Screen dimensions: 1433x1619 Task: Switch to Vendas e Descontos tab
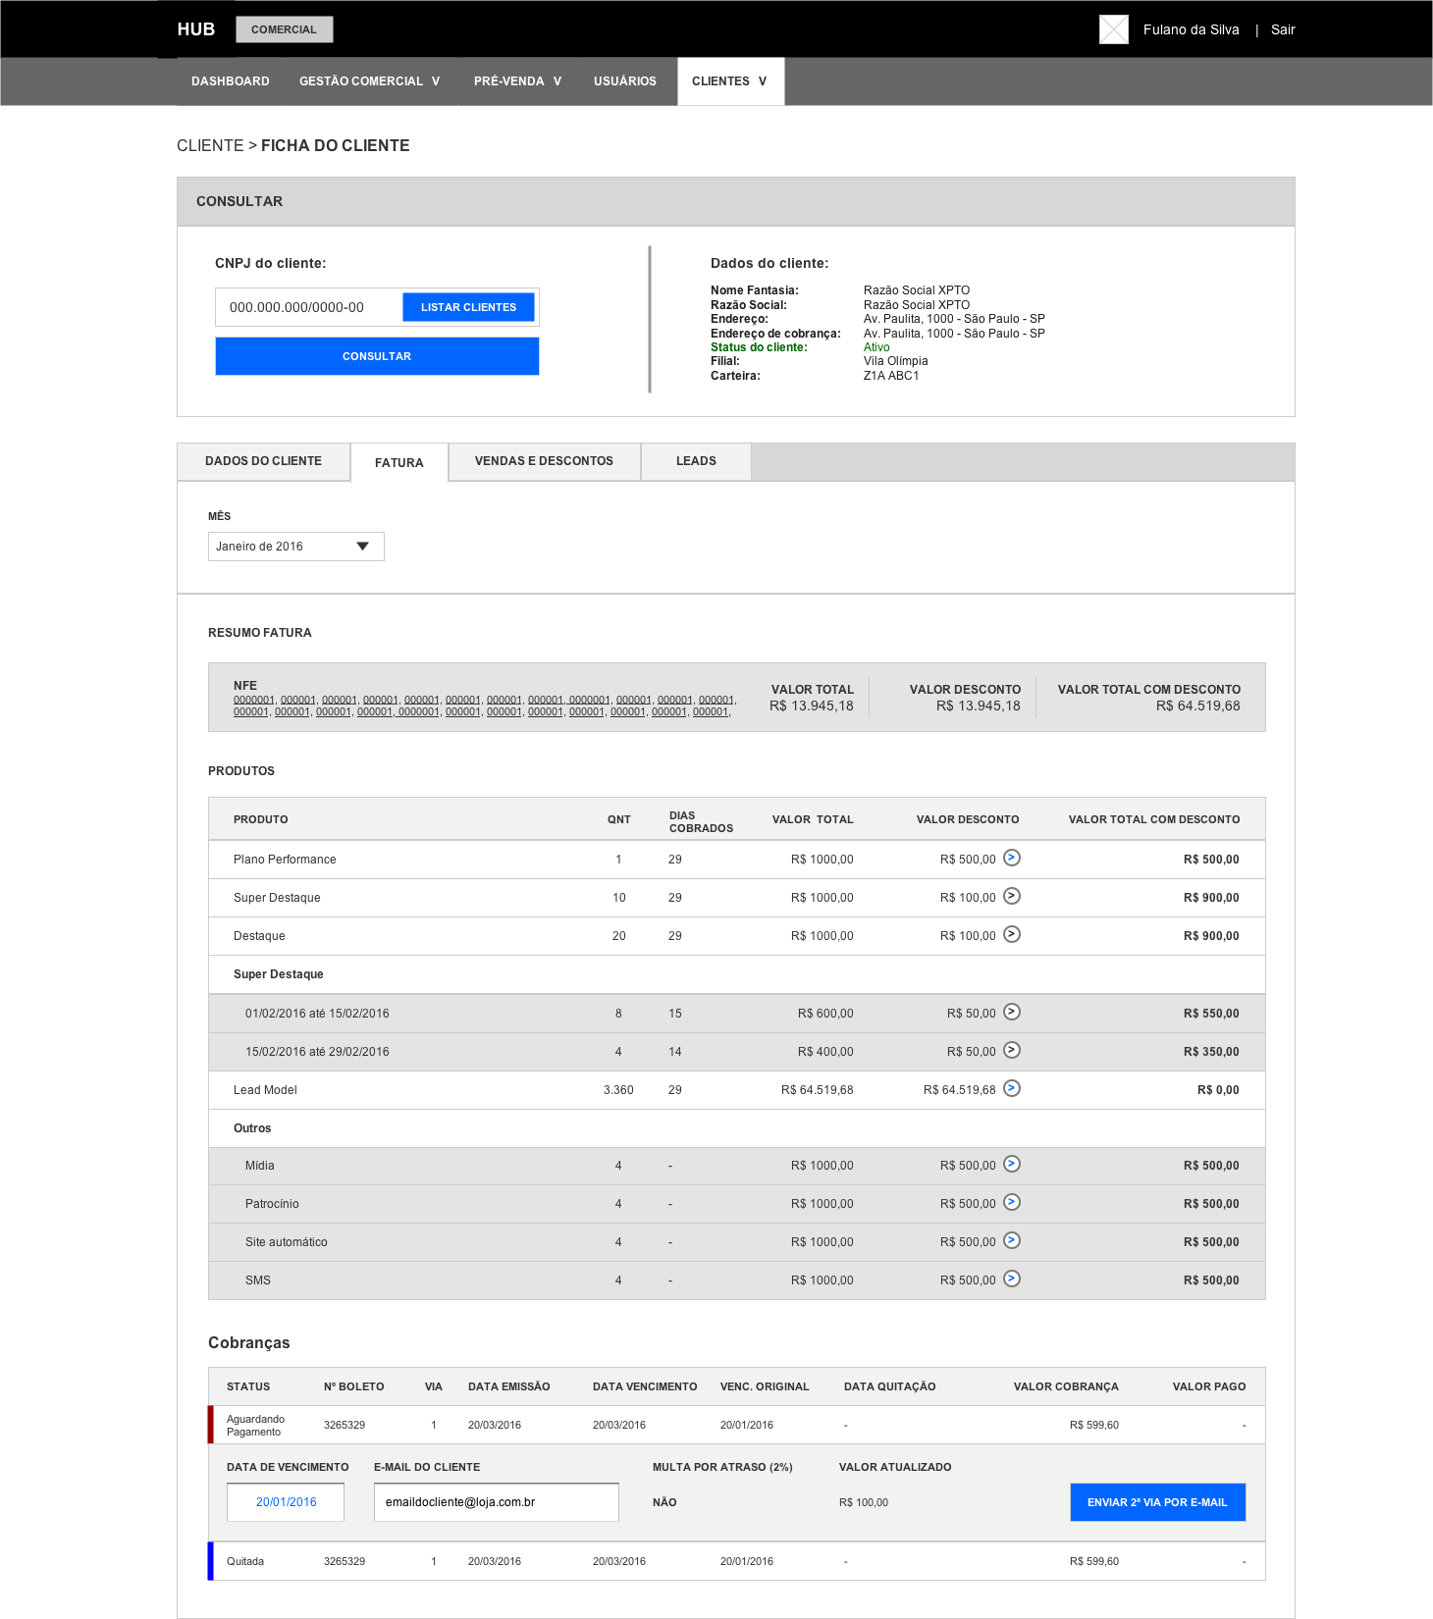(544, 461)
